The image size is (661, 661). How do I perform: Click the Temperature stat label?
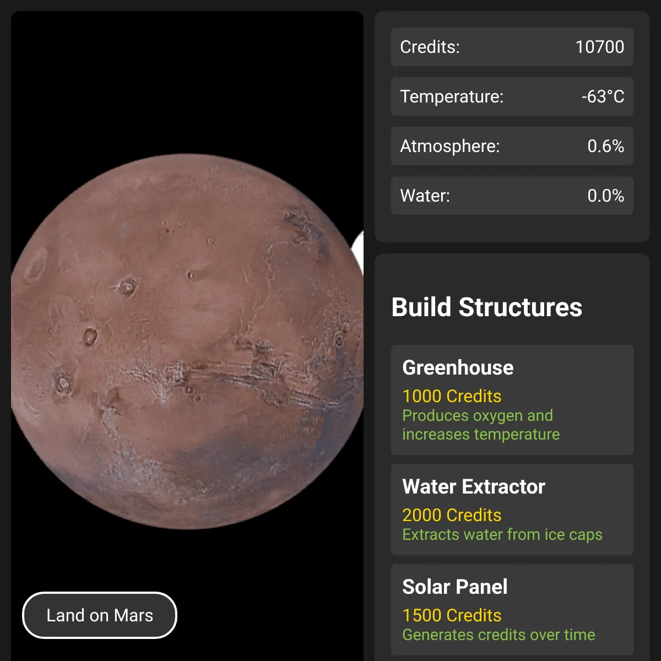[x=452, y=96]
